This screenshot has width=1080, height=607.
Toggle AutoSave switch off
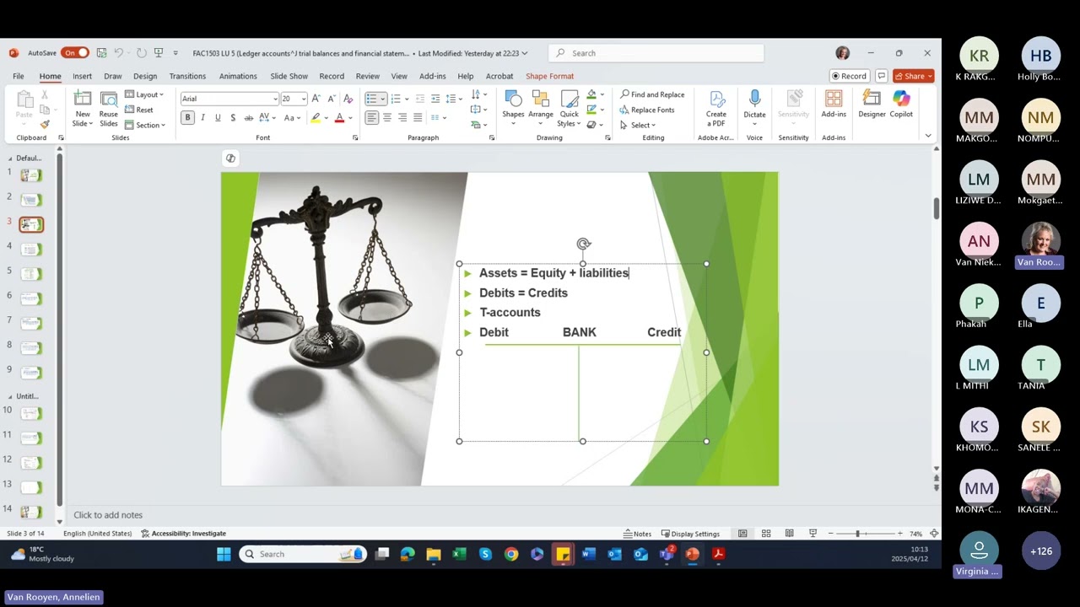[74, 52]
